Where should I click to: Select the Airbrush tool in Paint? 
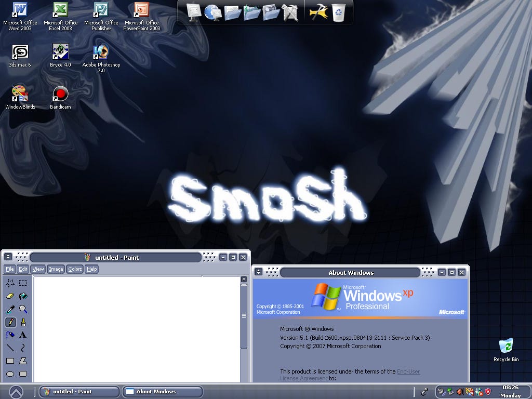[x=10, y=335]
